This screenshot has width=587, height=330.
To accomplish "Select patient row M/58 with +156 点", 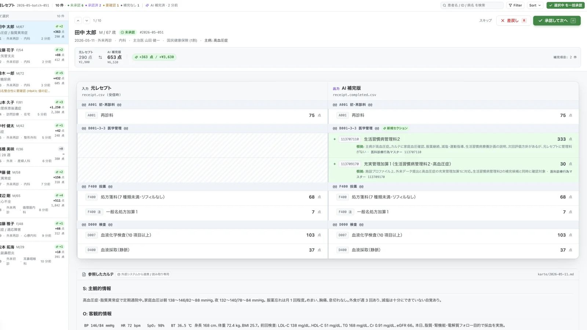I will [34, 178].
